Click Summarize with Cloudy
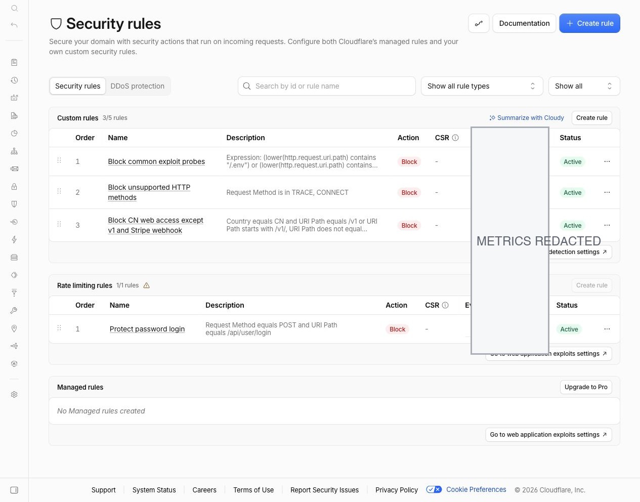640x502 pixels. (x=526, y=118)
